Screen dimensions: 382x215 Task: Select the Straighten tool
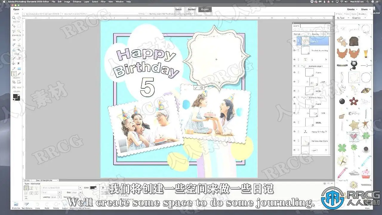[19, 87]
